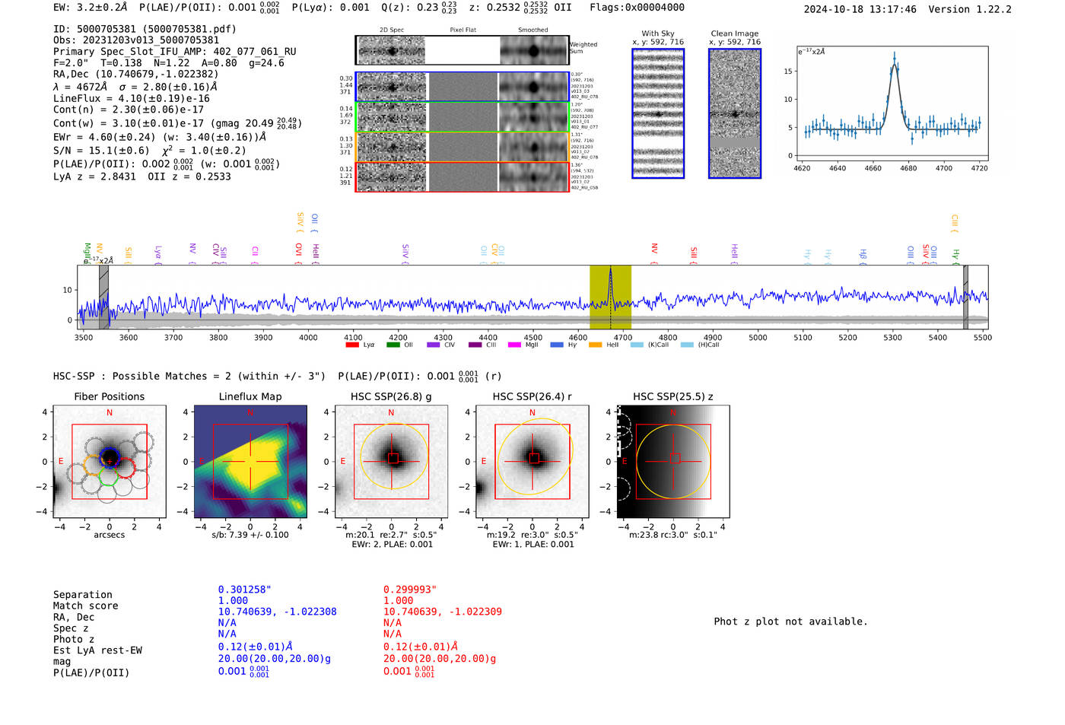Viewport: 1065px width, 725px height.
Task: Click the S/N = 15.1(±0.6) line
Action: coord(150,150)
